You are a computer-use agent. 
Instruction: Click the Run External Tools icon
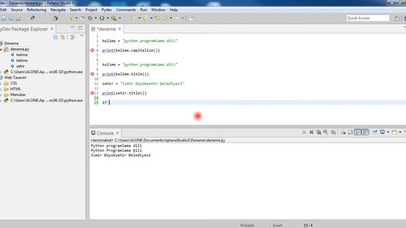(x=114, y=18)
